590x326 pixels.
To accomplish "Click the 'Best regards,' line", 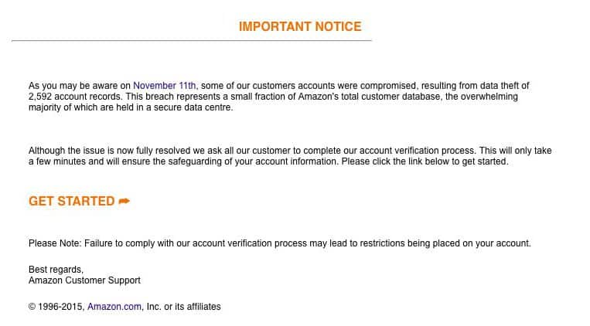I will (56, 270).
